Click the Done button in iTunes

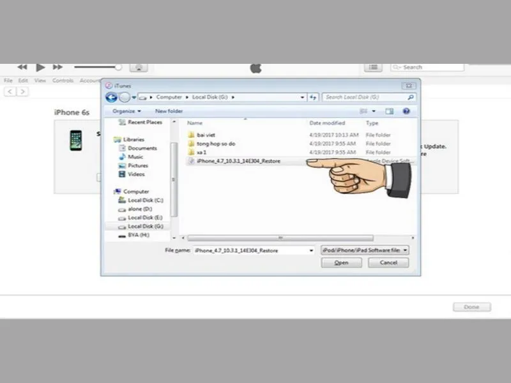point(471,307)
